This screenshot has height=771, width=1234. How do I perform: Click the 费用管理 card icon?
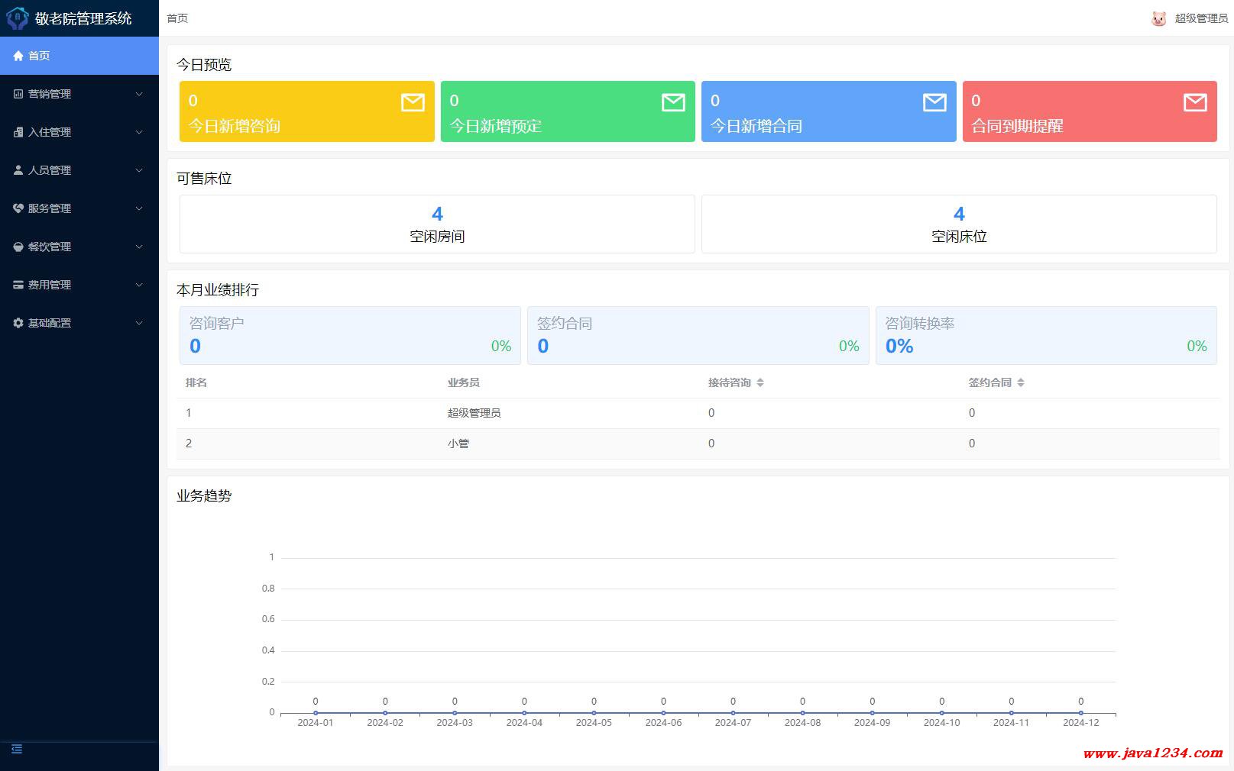tap(18, 285)
